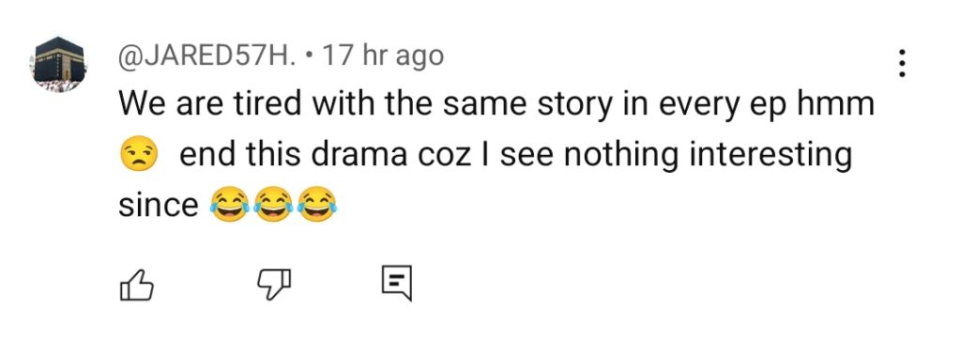
Task: Click the word "drama" in the comment
Action: pos(358,155)
